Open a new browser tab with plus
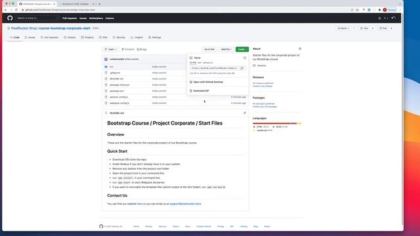This screenshot has width=420, height=236. [99, 4]
